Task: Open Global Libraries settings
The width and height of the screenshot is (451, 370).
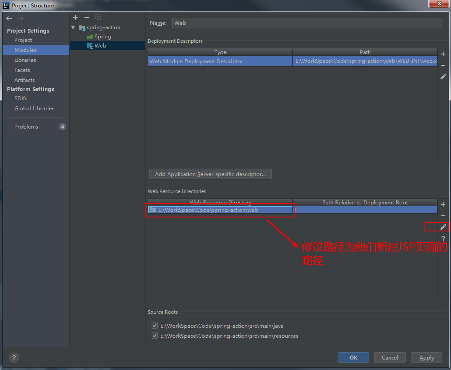Action: click(x=34, y=109)
